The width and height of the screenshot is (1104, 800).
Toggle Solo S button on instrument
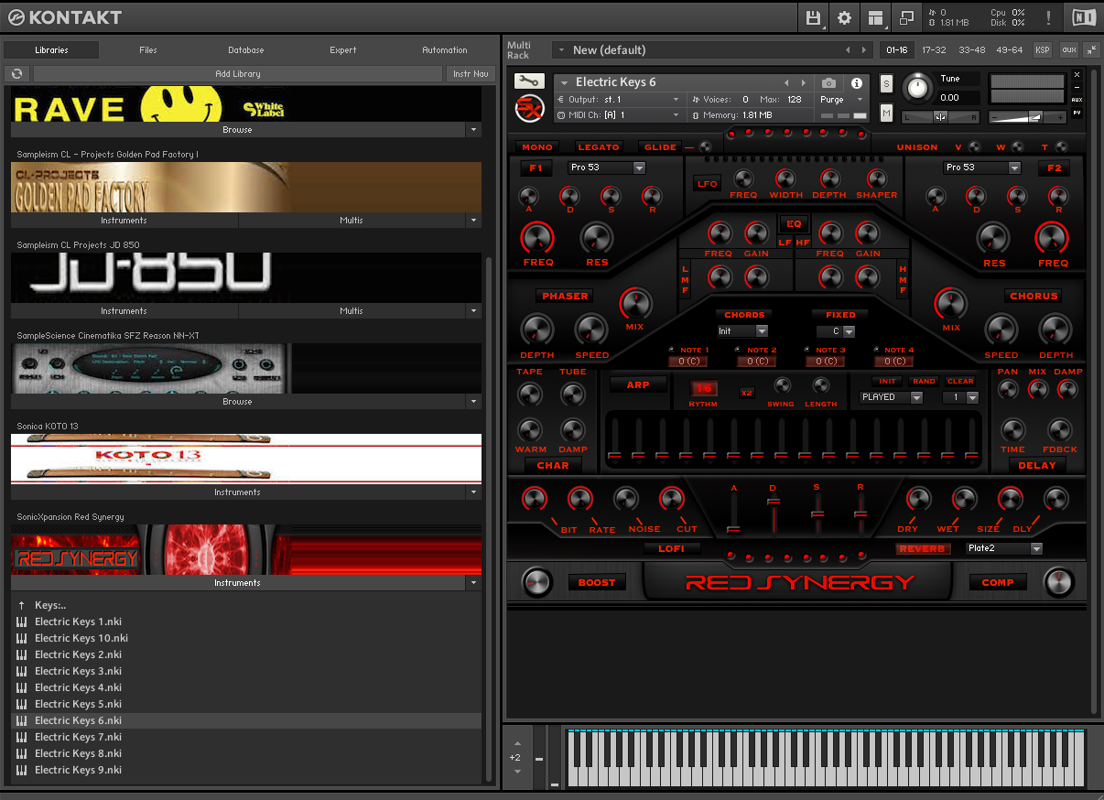[886, 84]
